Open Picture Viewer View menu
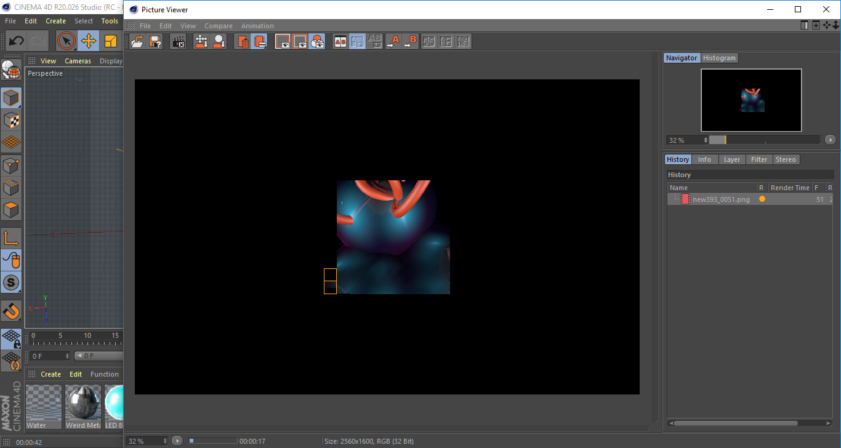The image size is (841, 448). [188, 26]
